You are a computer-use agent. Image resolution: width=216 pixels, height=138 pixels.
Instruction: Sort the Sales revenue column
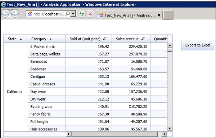tap(143, 39)
